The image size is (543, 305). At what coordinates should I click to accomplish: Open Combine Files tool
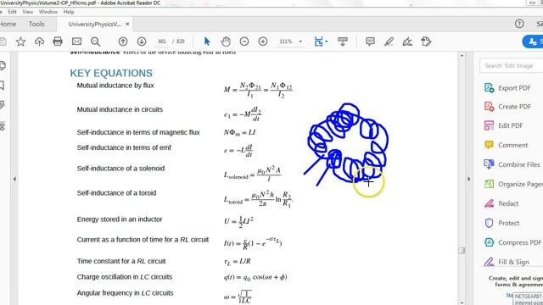coord(512,164)
